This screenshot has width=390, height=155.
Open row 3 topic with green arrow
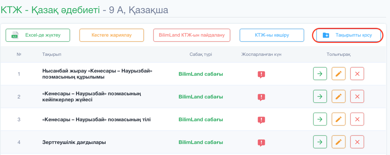(x=320, y=119)
